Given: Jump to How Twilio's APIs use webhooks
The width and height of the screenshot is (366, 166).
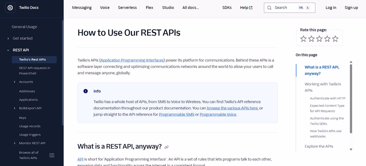Looking at the screenshot, I should [326, 134].
